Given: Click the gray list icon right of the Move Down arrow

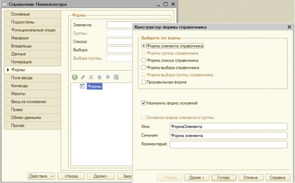Looking at the screenshot, I should [116, 77].
